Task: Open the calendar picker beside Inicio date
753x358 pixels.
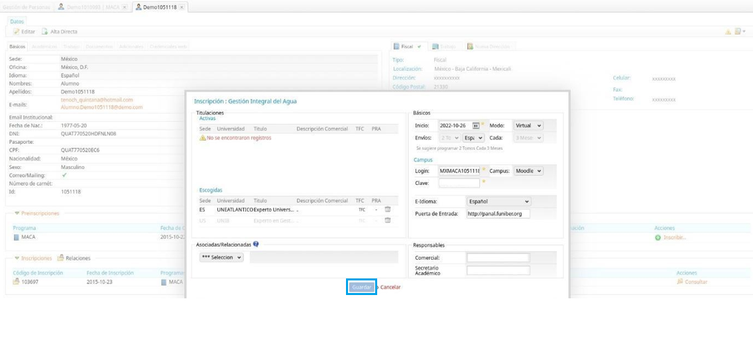Action: (x=475, y=126)
